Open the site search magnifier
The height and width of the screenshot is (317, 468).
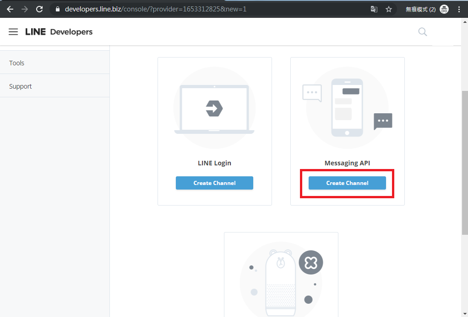tap(422, 32)
